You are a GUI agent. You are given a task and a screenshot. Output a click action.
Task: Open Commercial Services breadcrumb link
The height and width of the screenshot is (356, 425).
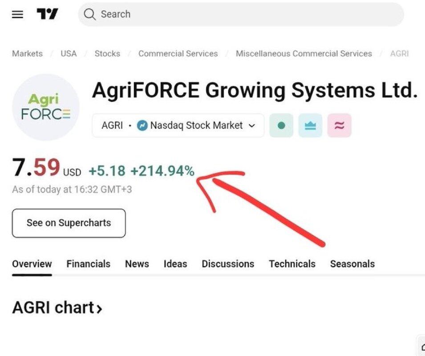pos(178,54)
